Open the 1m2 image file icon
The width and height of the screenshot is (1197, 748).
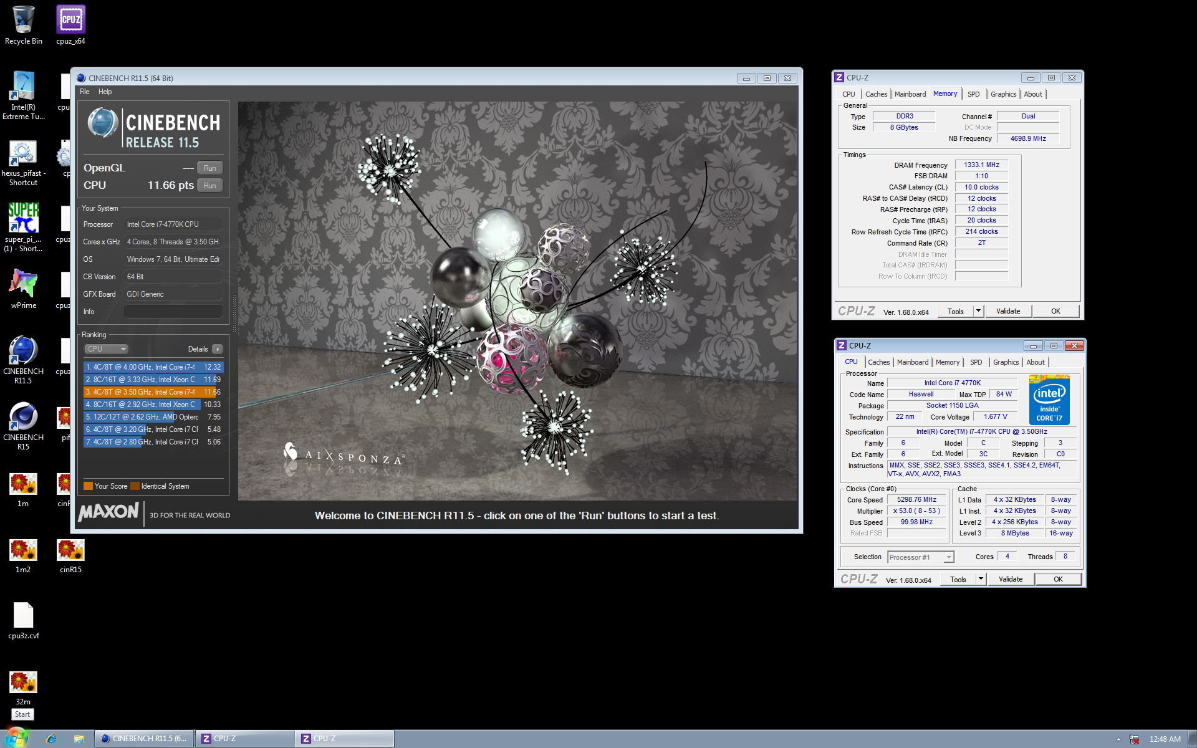click(x=23, y=556)
